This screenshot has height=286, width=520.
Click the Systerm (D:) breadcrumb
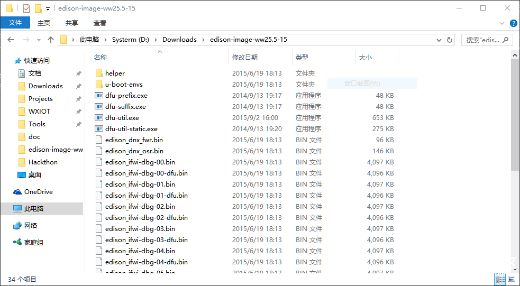coord(130,40)
